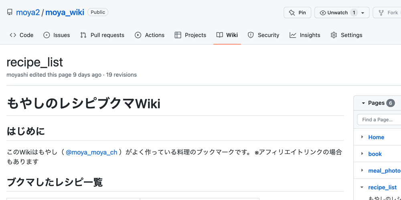Image resolution: width=401 pixels, height=200 pixels.
Task: Click the repository book icon beside moya2
Action: point(10,12)
